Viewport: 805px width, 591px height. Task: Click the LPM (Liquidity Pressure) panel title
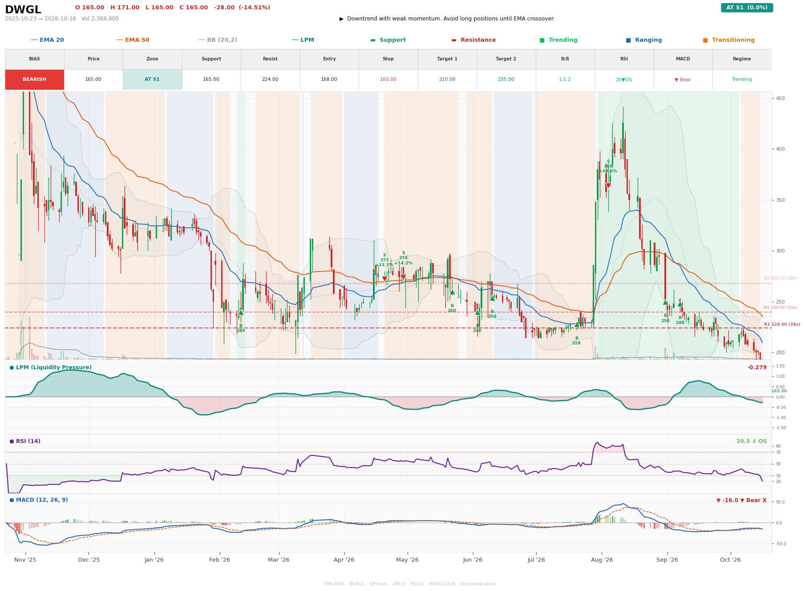click(x=50, y=367)
